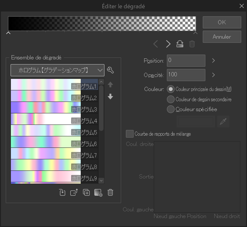This screenshot has width=247, height=227.
Task: Click the add new gradient icon
Action: [x=98, y=193]
